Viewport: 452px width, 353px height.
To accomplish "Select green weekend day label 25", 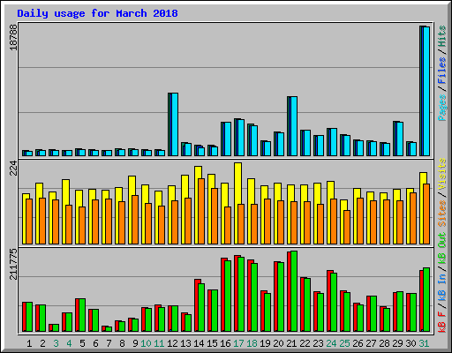I will pos(344,343).
